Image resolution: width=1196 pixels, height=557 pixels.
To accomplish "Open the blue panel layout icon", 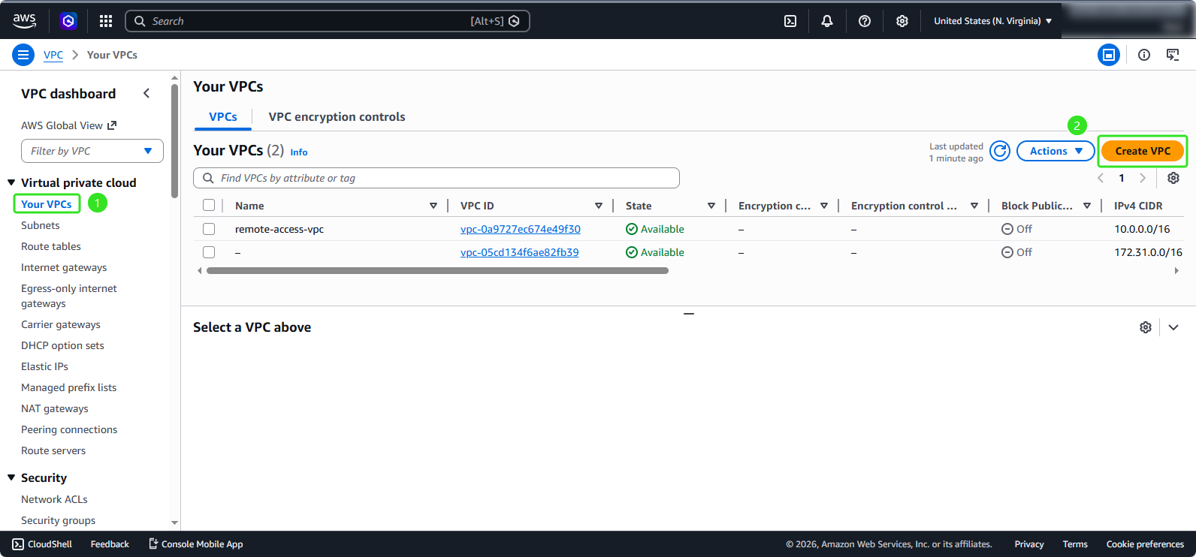I will point(1109,55).
